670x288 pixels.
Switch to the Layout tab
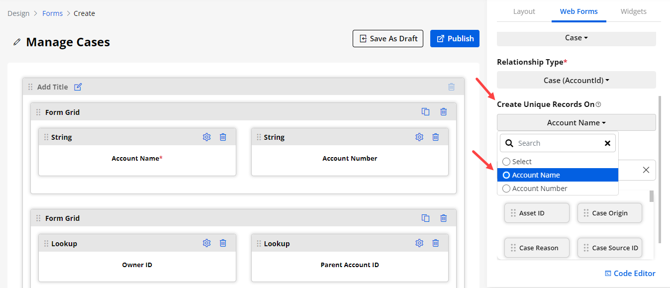click(x=524, y=11)
